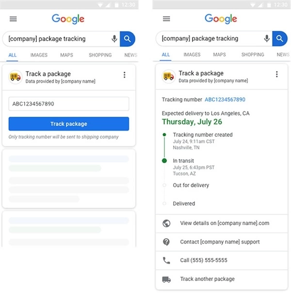The image size is (291, 293).
Task: Open three-dot menu on right package card
Action: [277, 74]
